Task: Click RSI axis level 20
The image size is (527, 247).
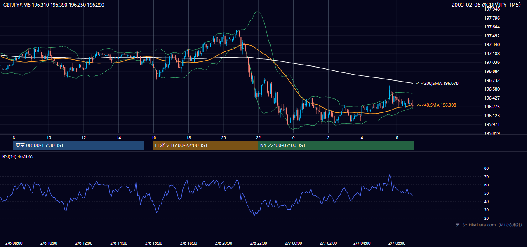Action: tap(486, 218)
